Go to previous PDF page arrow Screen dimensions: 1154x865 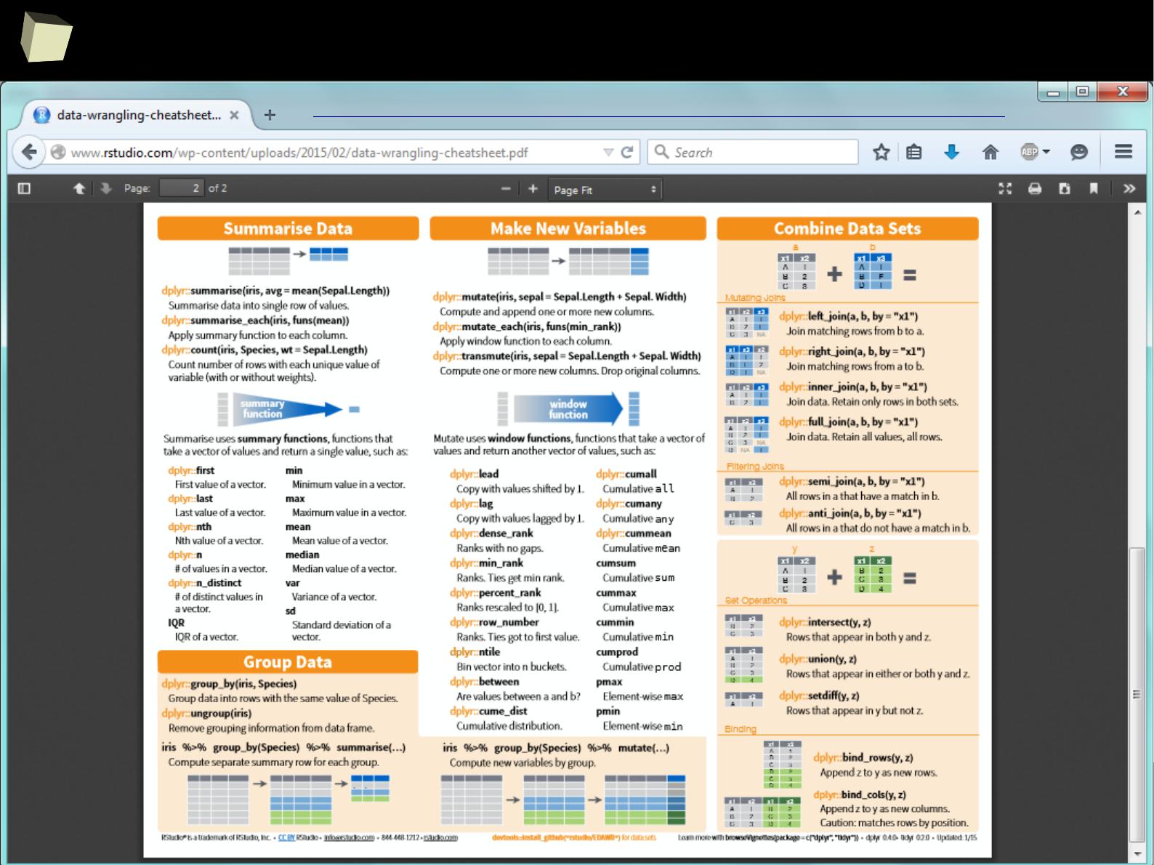pos(79,188)
